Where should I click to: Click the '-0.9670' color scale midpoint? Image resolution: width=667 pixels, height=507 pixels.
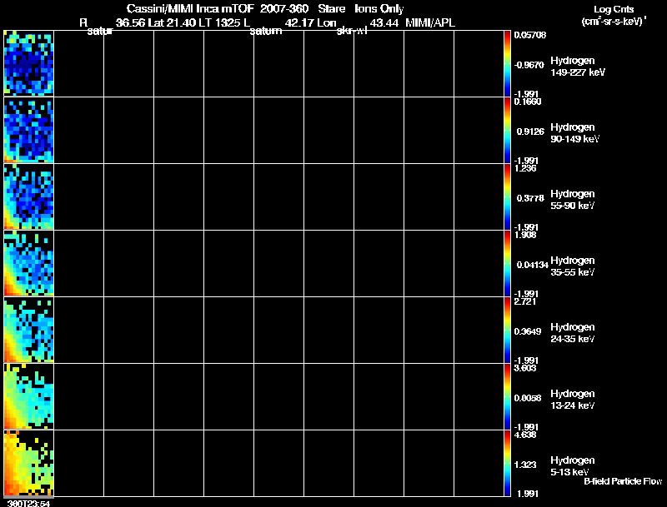pyautogui.click(x=529, y=65)
